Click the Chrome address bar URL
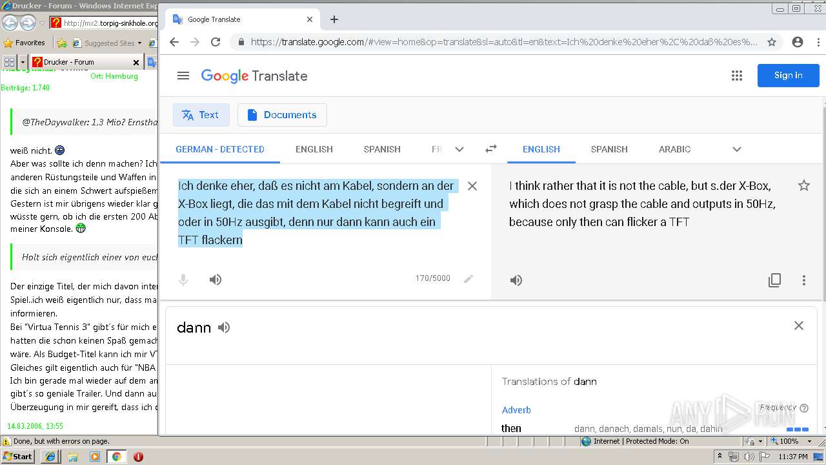The width and height of the screenshot is (826, 465). 504,42
